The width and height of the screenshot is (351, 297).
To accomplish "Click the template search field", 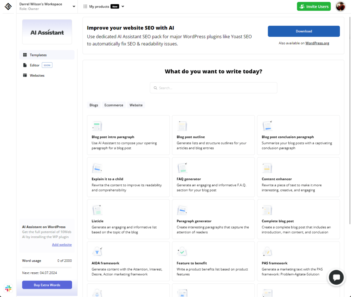I will pos(214,88).
